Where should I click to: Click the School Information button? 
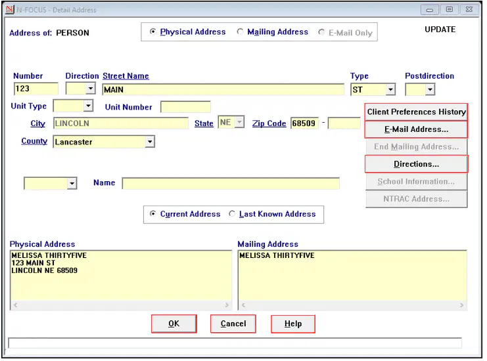(x=416, y=181)
